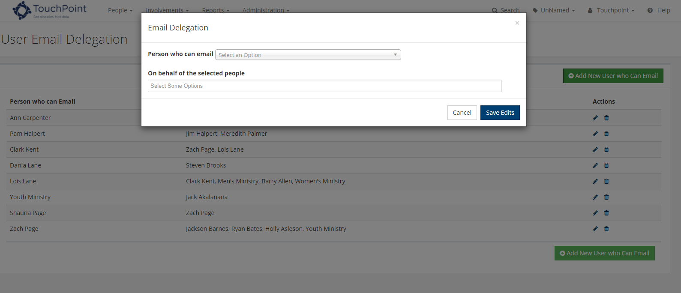
Task: Edit Dania Lane delegation row
Action: pos(595,165)
